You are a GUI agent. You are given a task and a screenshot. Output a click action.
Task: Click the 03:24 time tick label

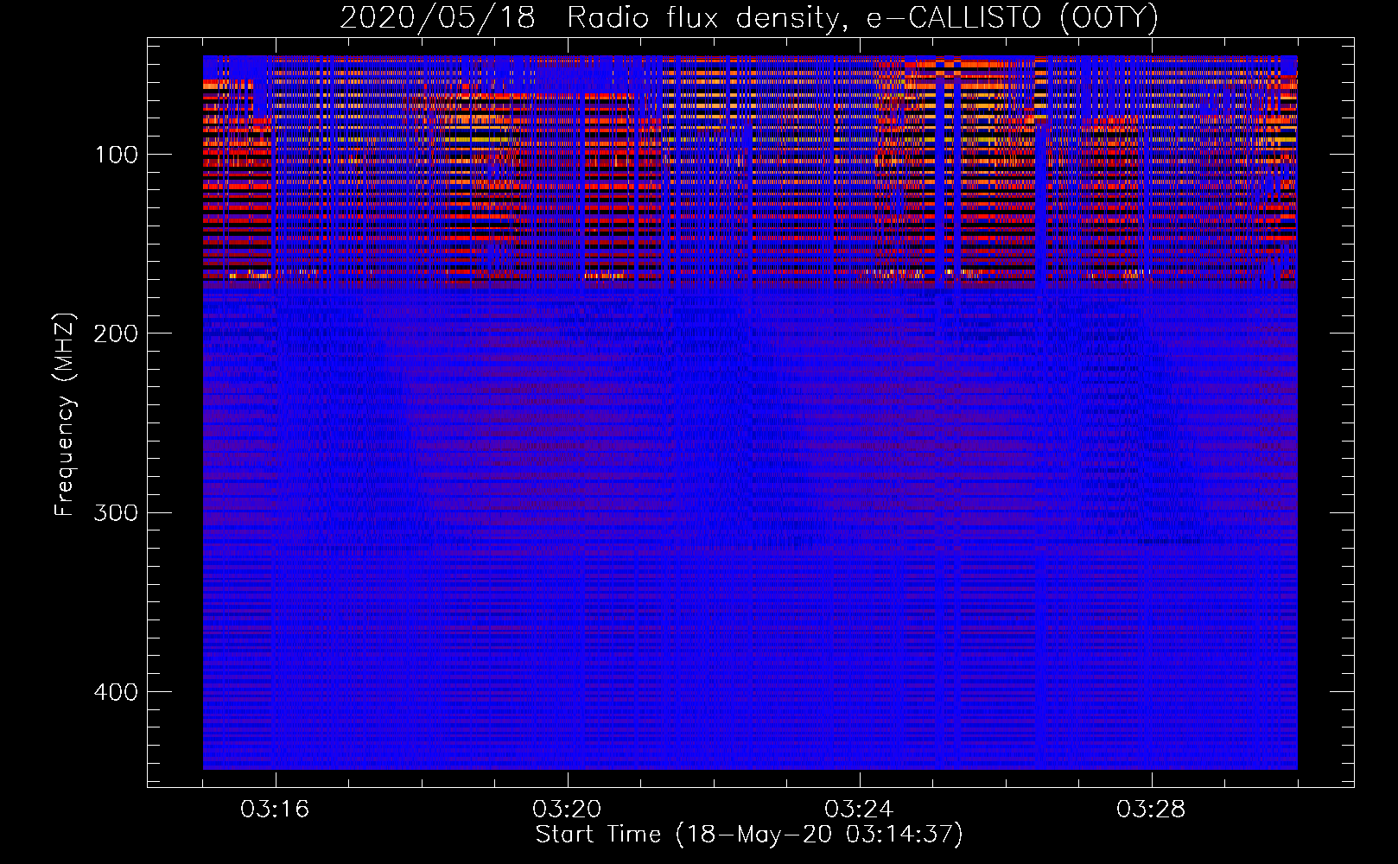coord(859,810)
